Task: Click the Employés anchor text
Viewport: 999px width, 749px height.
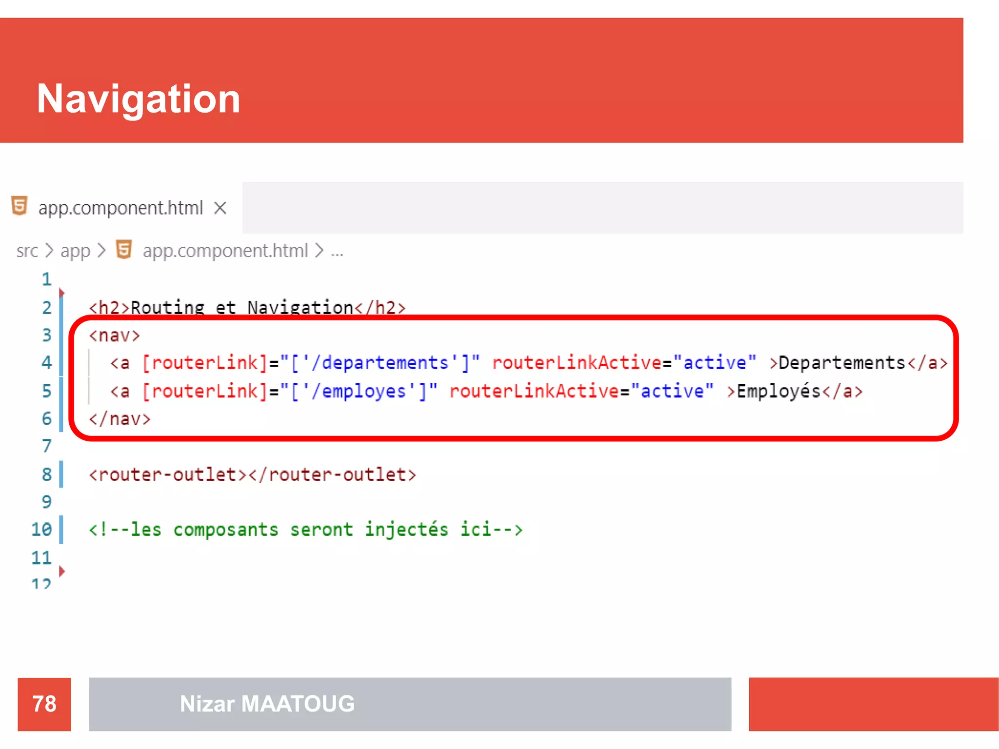Action: point(779,391)
